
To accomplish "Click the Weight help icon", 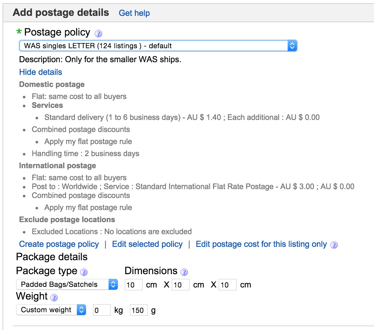I will [54, 298].
